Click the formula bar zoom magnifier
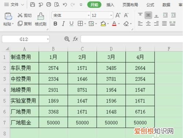Image resolution: width=183 pixels, height=138 pixels. (x=67, y=39)
